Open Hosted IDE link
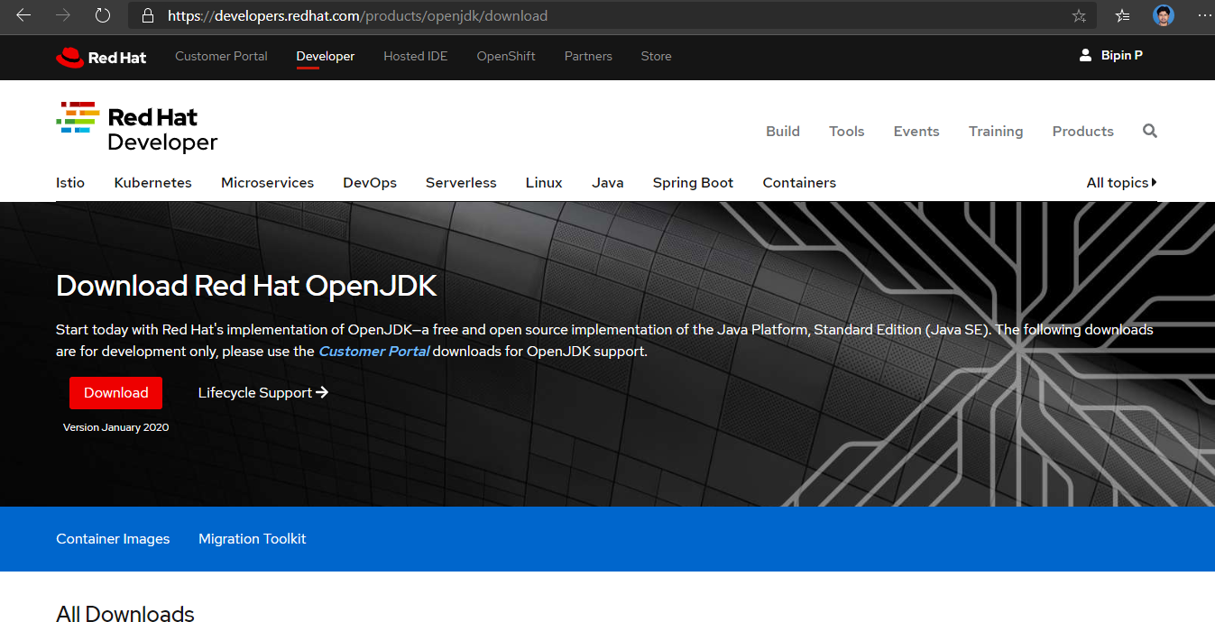This screenshot has height=622, width=1215. coord(415,56)
